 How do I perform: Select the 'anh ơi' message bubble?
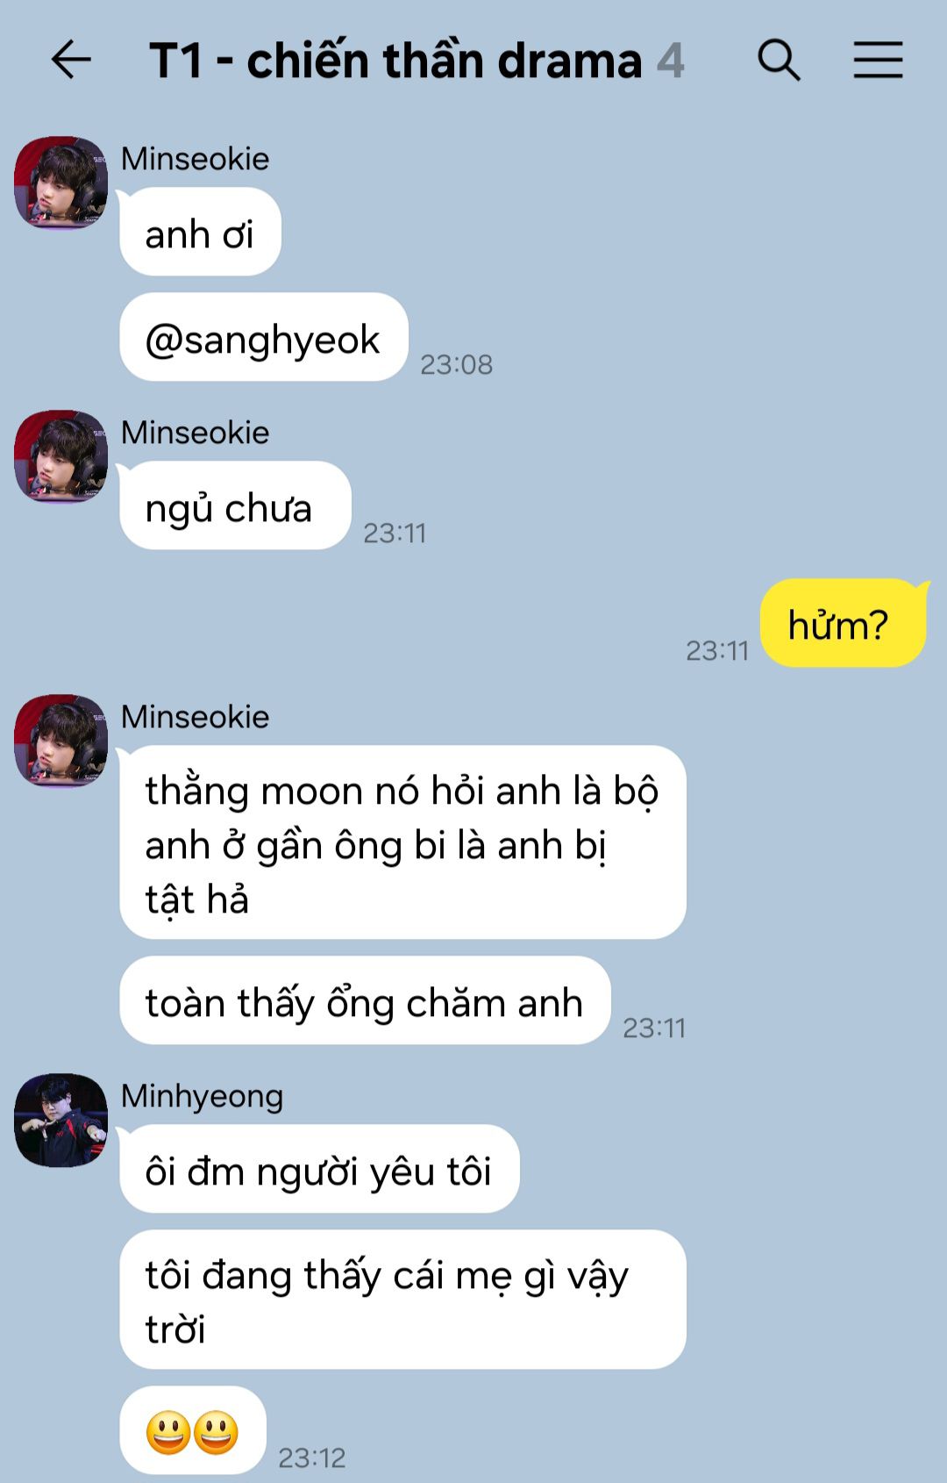click(200, 232)
